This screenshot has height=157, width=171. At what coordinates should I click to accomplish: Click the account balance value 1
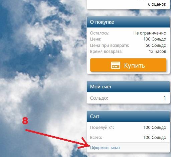coord(165,98)
